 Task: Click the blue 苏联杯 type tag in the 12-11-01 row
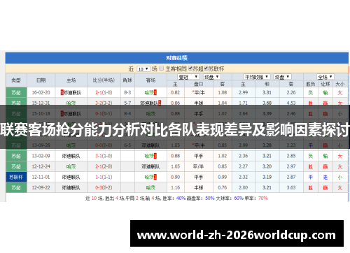point(16,177)
